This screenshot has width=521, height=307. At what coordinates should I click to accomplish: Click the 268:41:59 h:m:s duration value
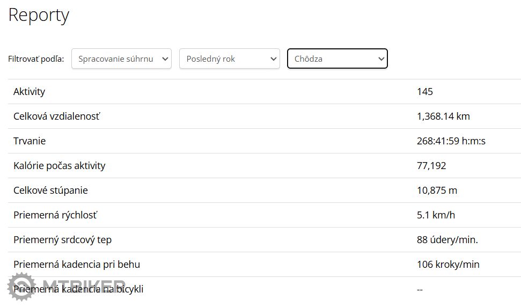point(451,141)
